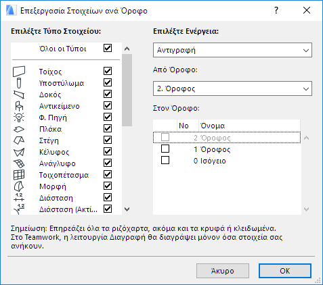Uncheck the Υποστύλωμα checkbox
The image size is (323, 285).
tap(108, 82)
